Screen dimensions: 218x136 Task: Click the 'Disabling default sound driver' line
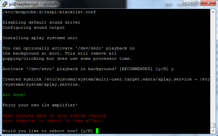tap(41, 23)
